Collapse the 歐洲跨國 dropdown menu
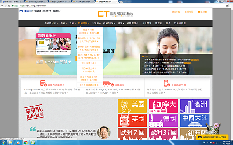 [83, 23]
